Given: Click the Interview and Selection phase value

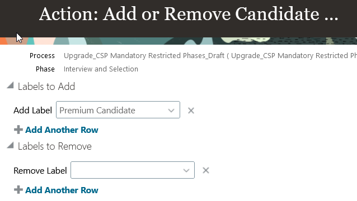Looking at the screenshot, I should coord(101,69).
